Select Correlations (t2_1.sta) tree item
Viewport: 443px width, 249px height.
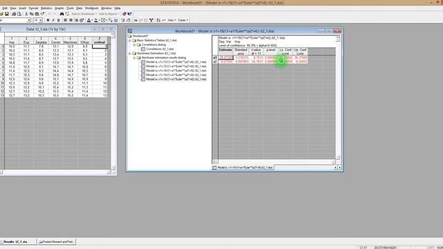pyautogui.click(x=160, y=49)
